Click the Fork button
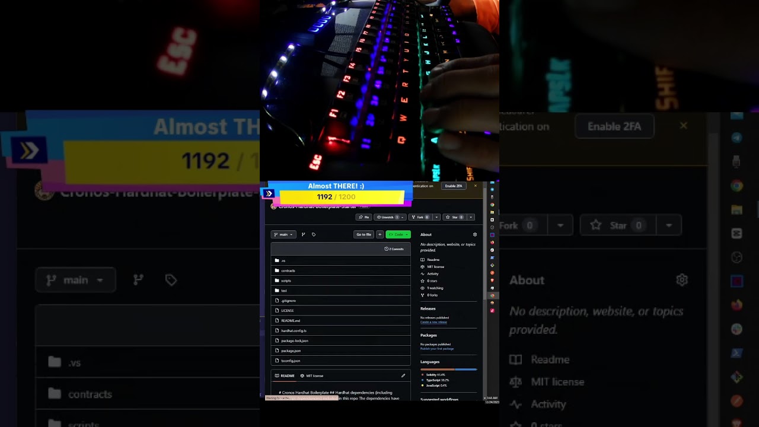Image resolution: width=759 pixels, height=427 pixels. pos(420,218)
